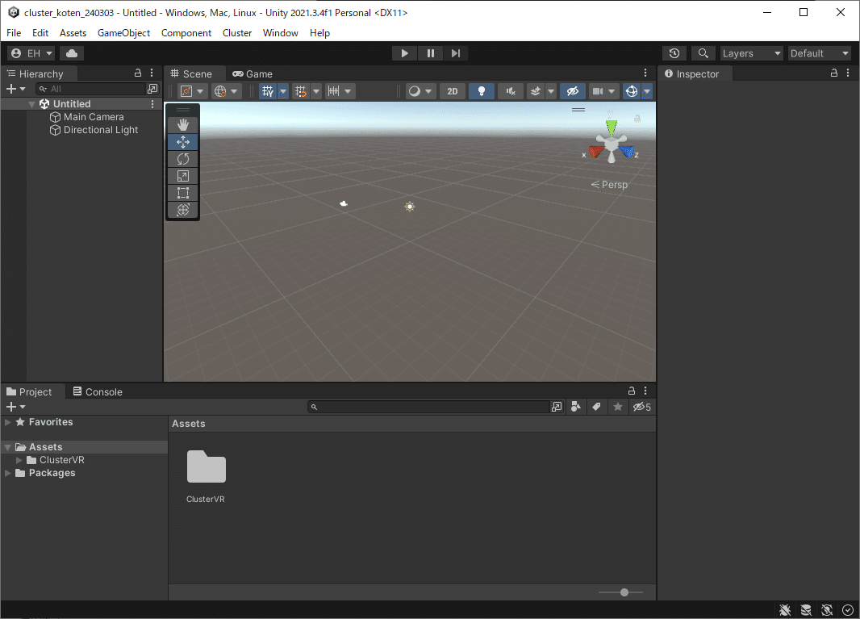Click the Step frame button
The height and width of the screenshot is (619, 860).
click(455, 53)
